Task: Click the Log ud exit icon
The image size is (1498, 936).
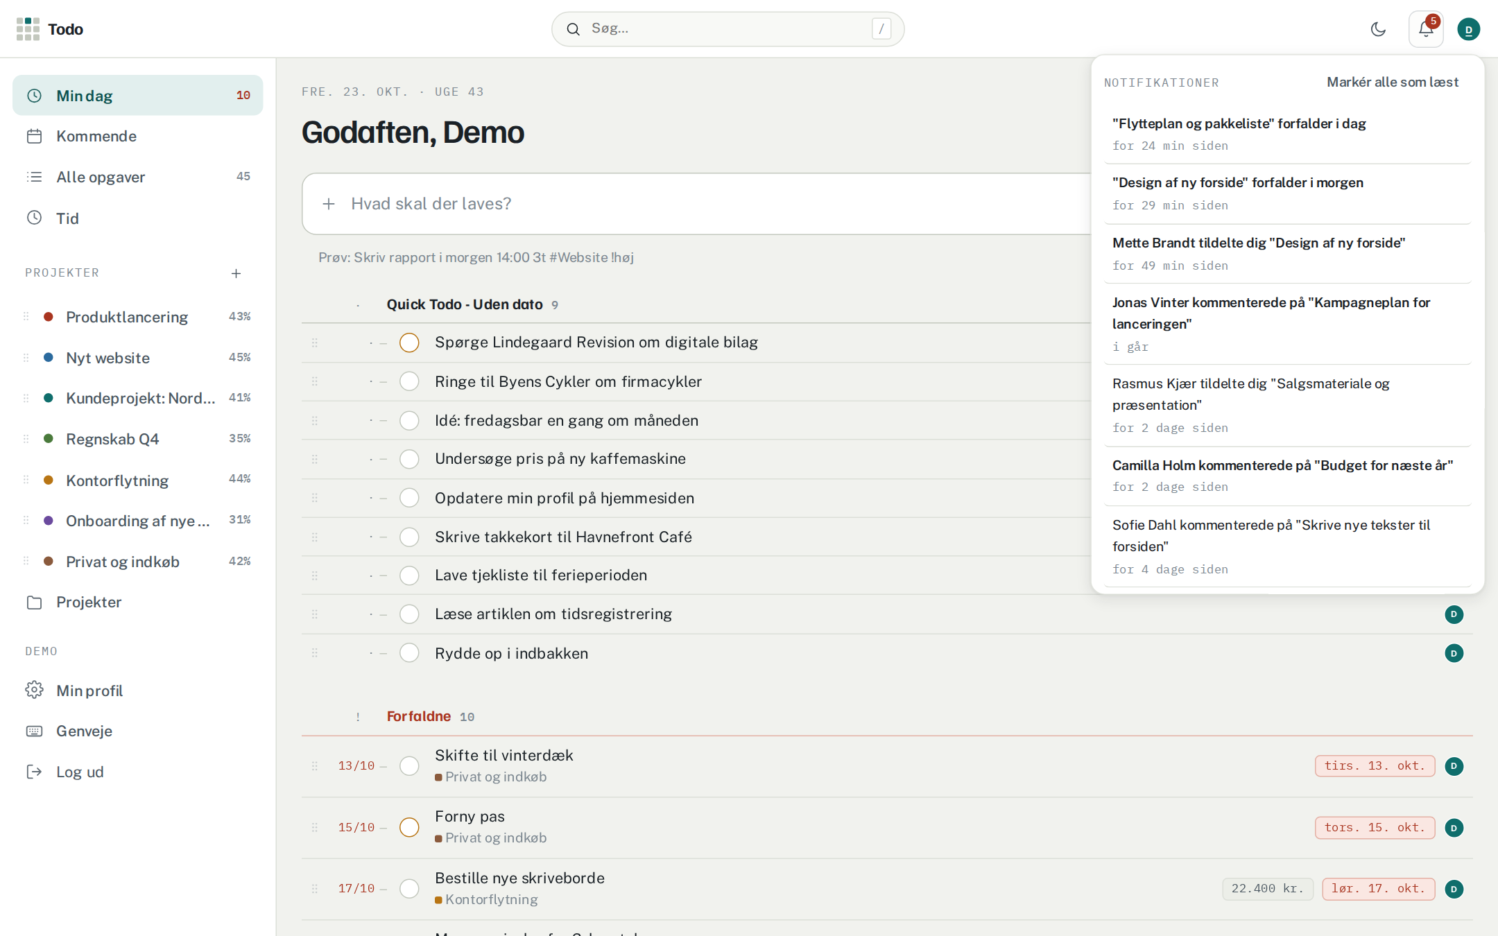Action: click(x=34, y=772)
